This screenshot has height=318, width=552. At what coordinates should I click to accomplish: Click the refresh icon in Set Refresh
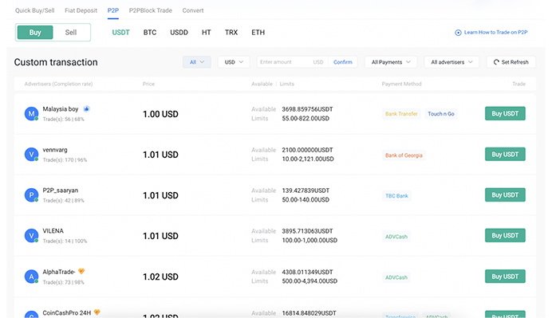pos(496,62)
